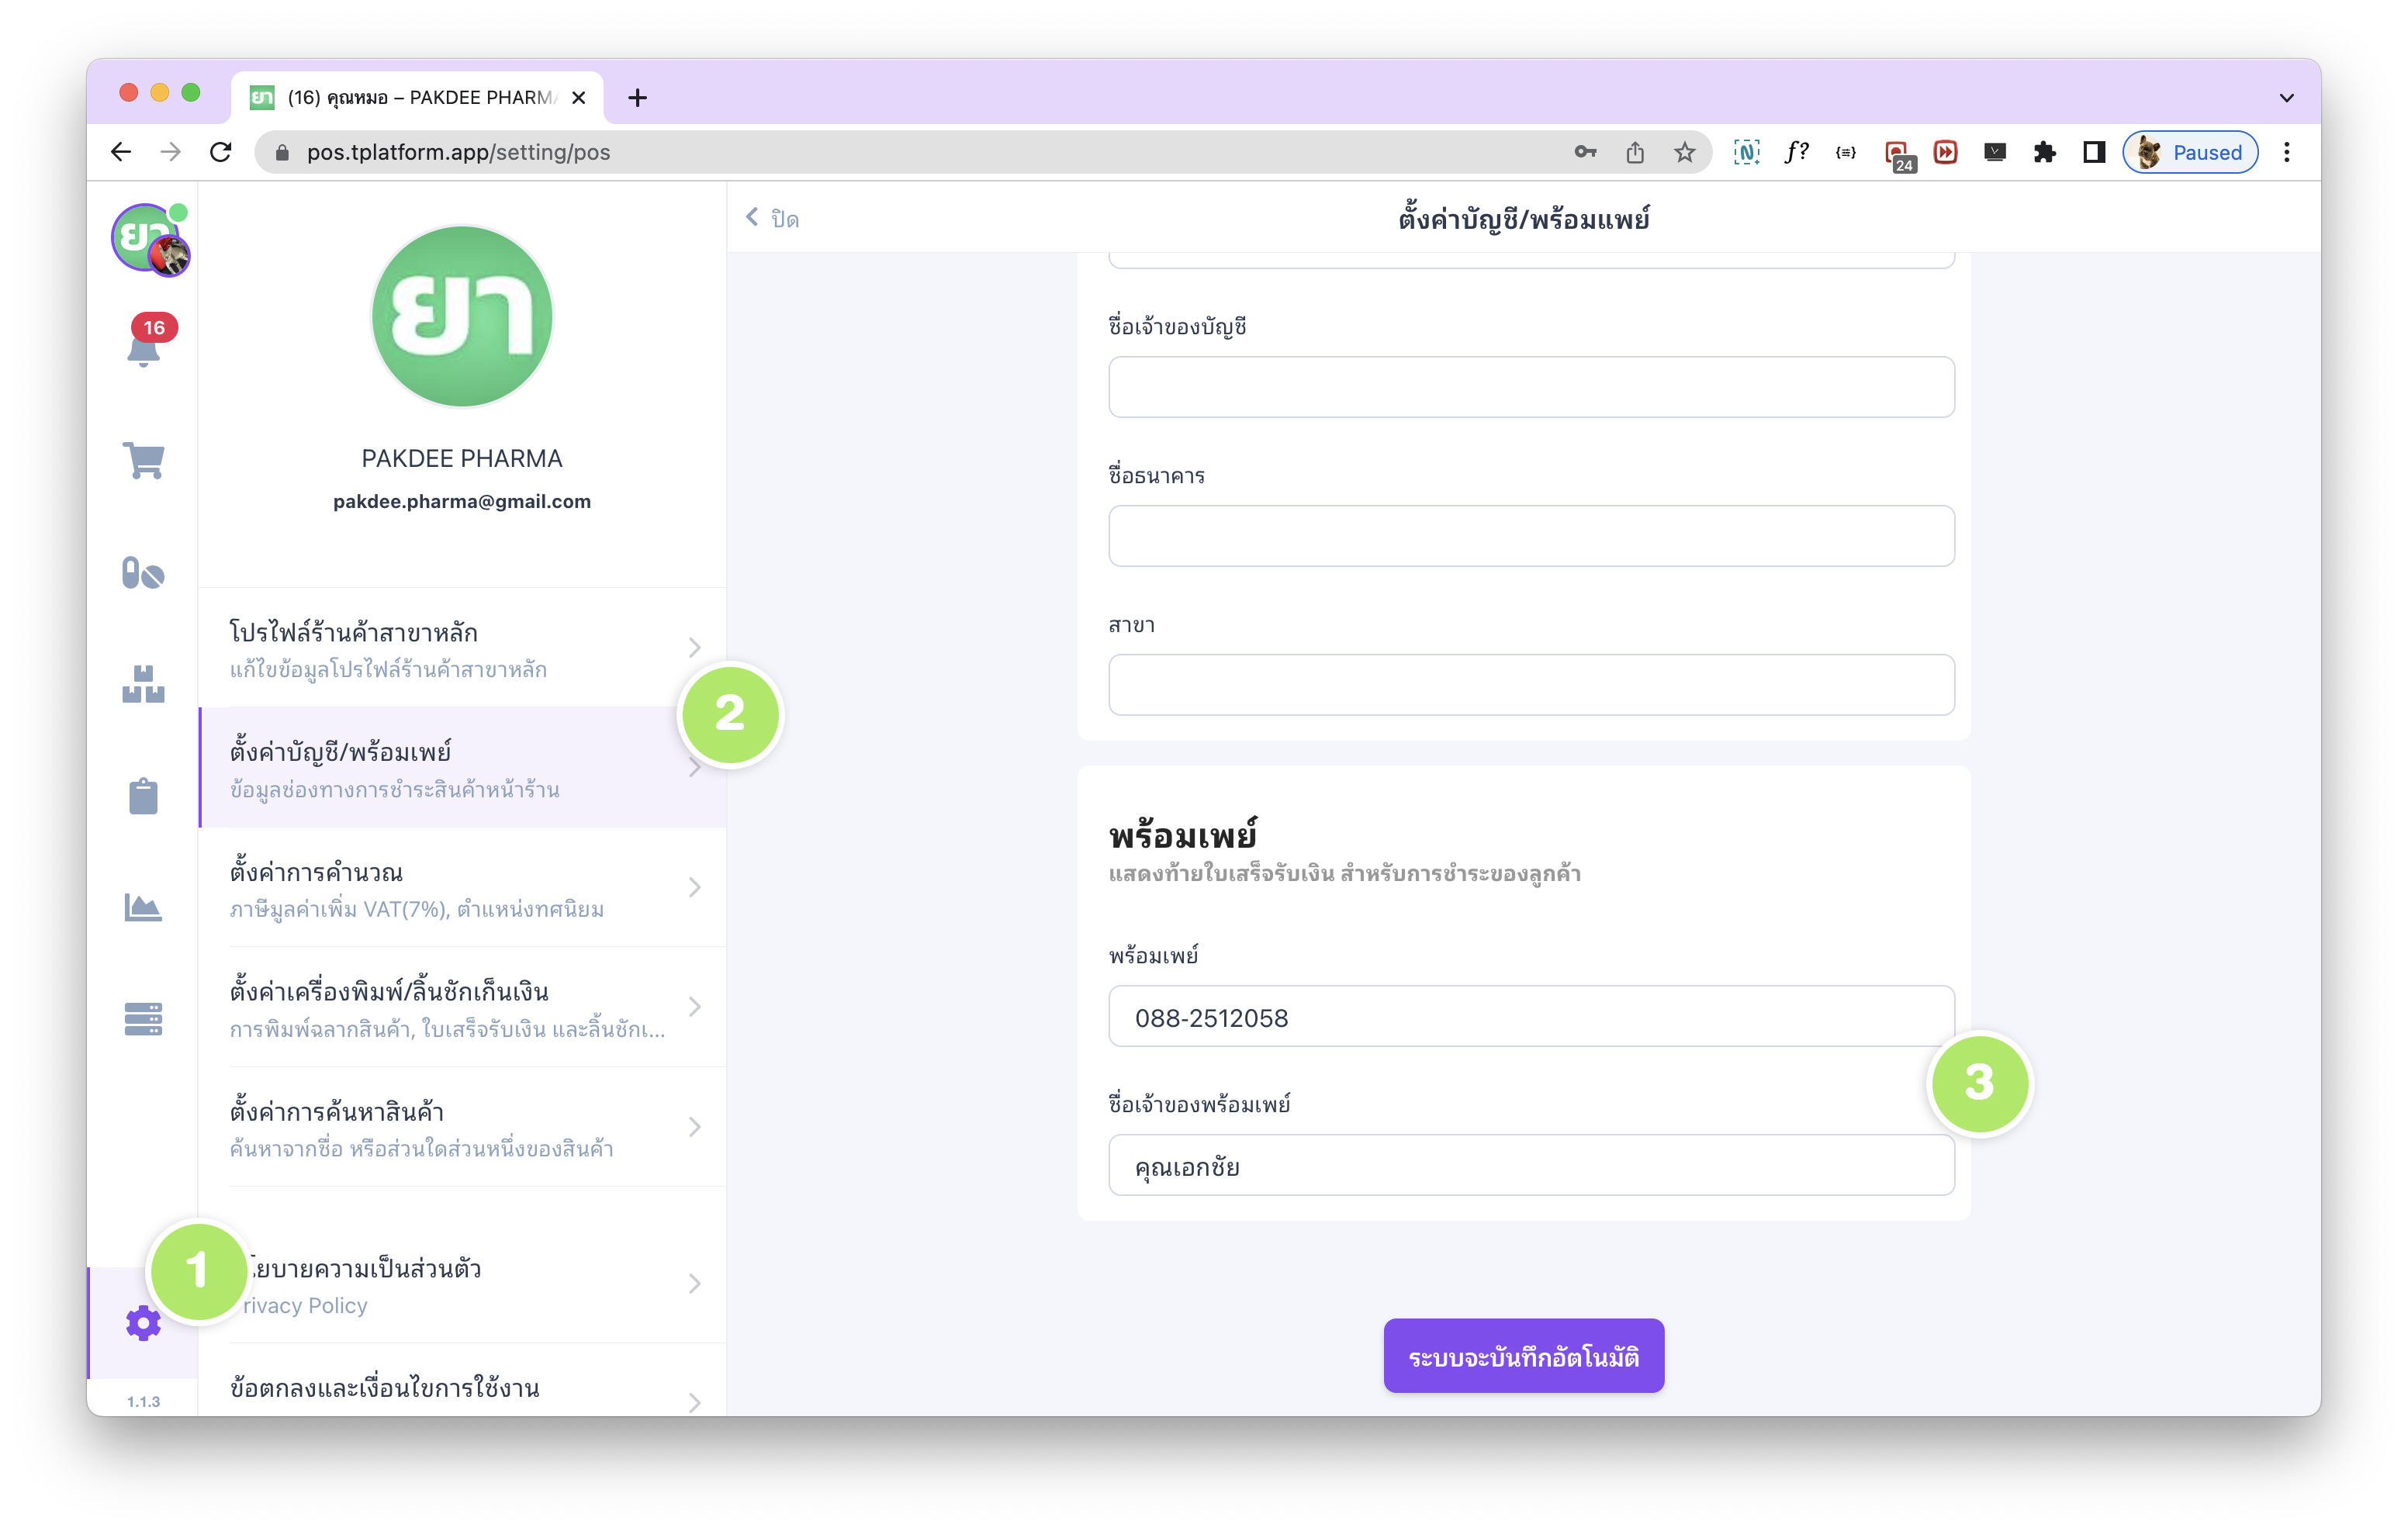Expand ตั้งค่าการคำนวณ VAT settings row
Image resolution: width=2408 pixels, height=1531 pixels.
(463, 888)
